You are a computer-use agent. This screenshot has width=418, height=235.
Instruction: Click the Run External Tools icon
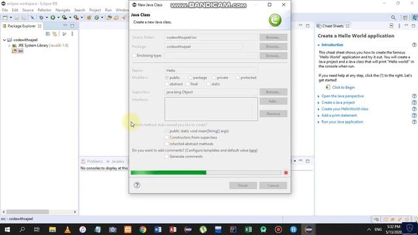(x=76, y=18)
